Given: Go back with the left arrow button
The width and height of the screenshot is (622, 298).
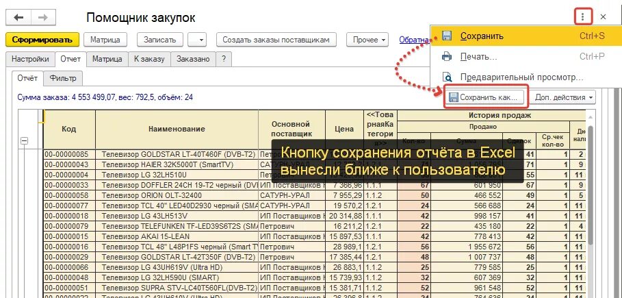Looking at the screenshot, I should (18, 18).
